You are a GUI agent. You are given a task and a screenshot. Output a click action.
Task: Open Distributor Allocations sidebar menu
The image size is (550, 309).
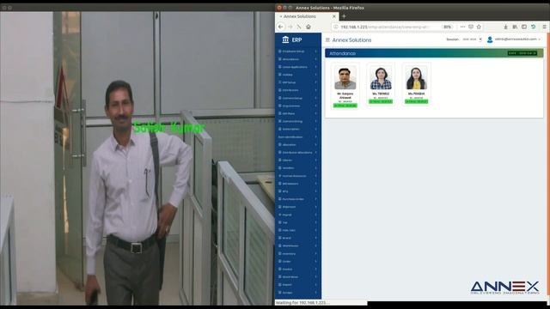click(298, 153)
